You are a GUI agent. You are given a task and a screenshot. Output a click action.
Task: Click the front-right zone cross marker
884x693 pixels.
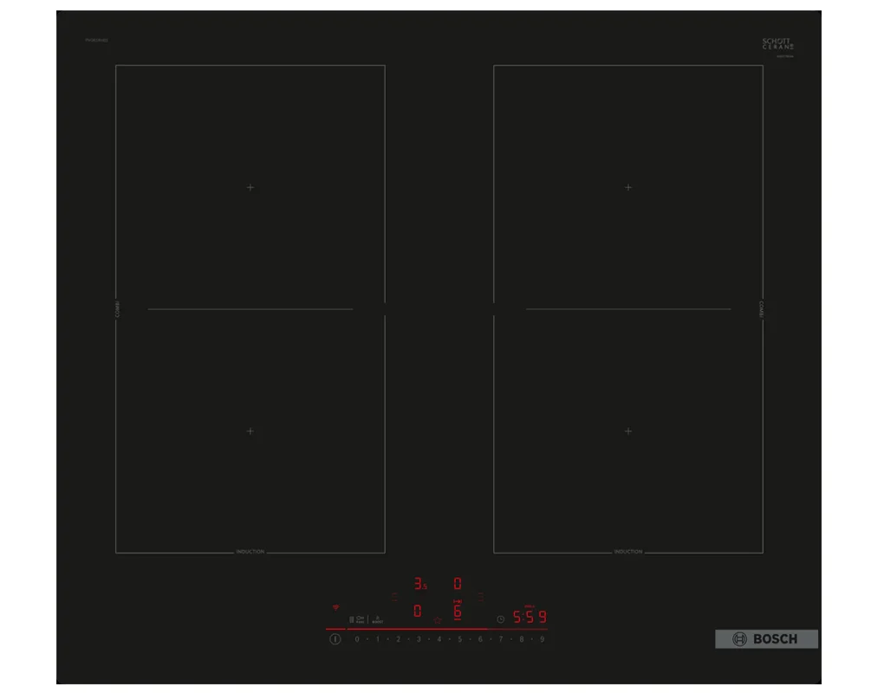(628, 431)
